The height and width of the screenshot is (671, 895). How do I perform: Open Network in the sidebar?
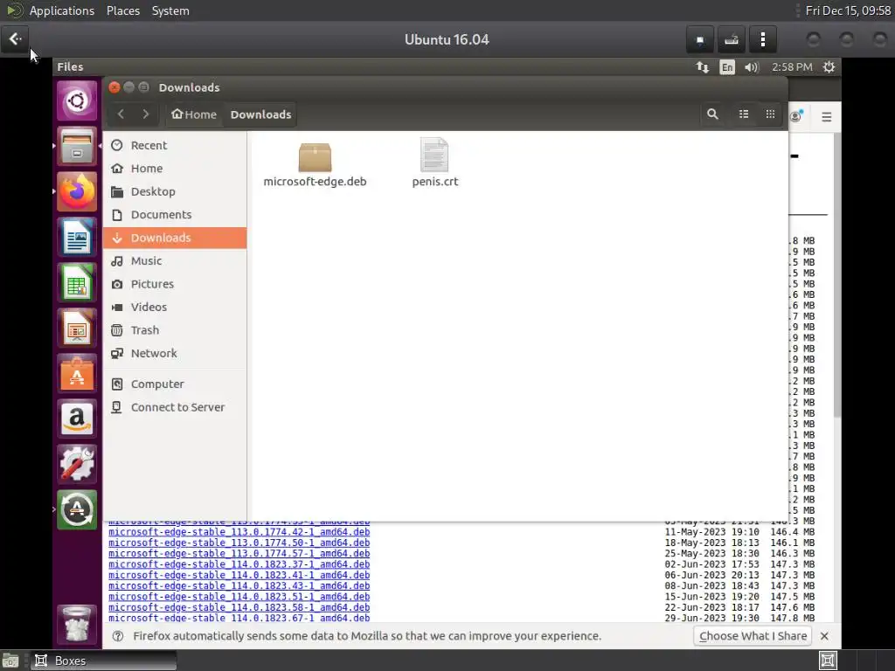tap(175, 353)
